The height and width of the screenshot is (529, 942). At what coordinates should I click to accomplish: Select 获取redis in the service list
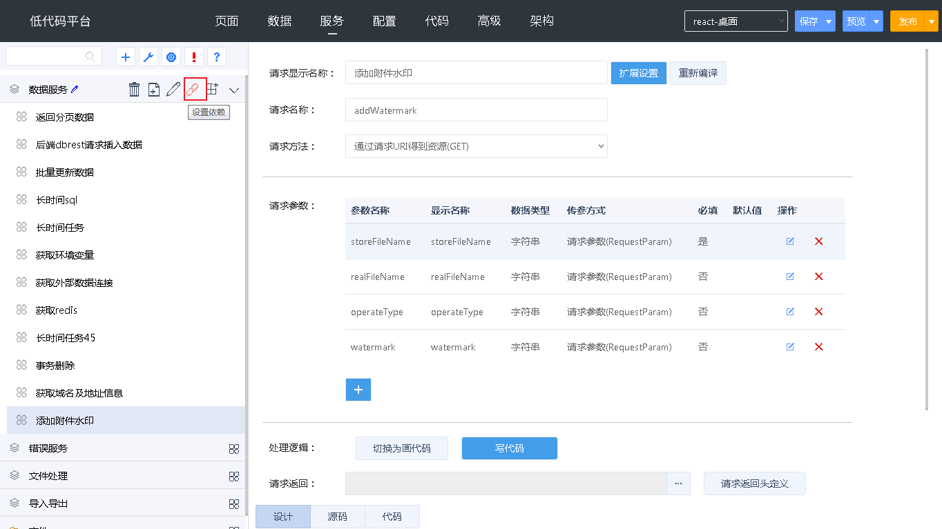click(57, 310)
